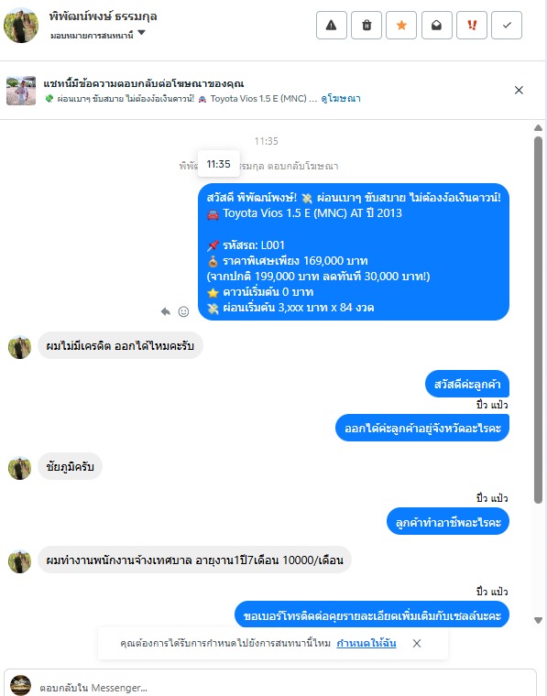Viewport: 547px width, 696px height.
Task: Close the ad reply banner
Action: (519, 90)
